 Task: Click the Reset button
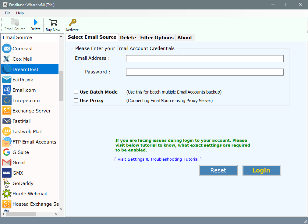(218, 170)
